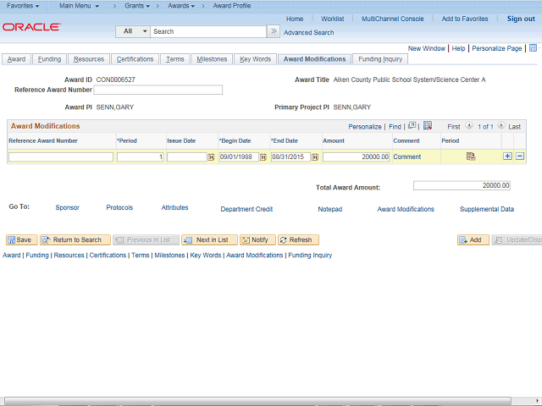Click Return to Search button
Viewport: 542px width, 406px height.
75,239
